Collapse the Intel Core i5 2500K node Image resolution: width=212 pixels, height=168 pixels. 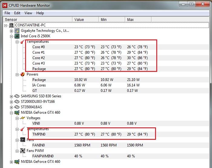click(12, 36)
